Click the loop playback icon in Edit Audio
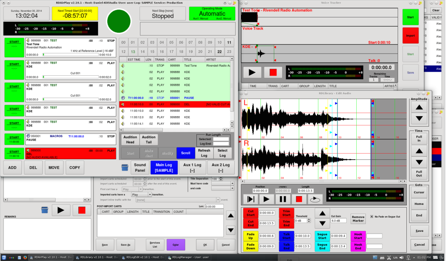Image resolution: width=446 pixels, height=261 pixels. click(315, 199)
